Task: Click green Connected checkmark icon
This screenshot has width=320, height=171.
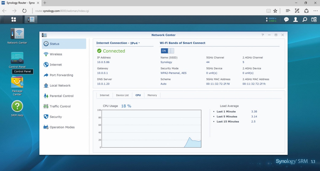Action: (99, 51)
